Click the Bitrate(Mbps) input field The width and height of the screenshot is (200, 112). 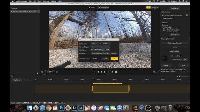tap(100, 46)
